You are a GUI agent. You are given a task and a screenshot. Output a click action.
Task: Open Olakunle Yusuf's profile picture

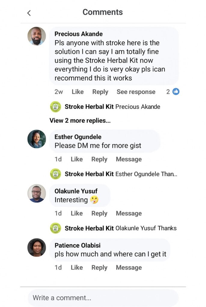coord(37,193)
